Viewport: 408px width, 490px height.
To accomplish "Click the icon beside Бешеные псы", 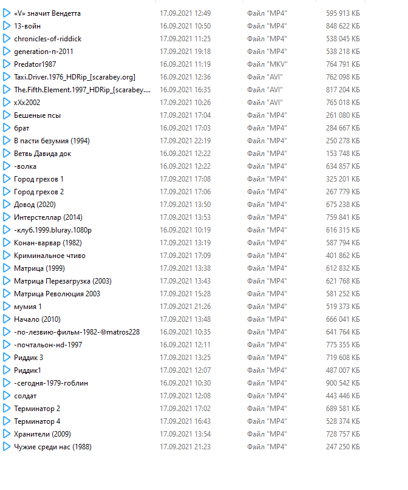I will pyautogui.click(x=7, y=115).
